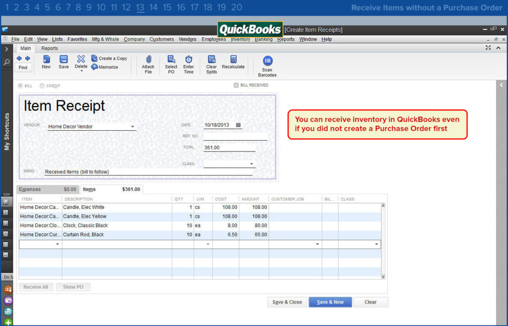Image resolution: width=508 pixels, height=326 pixels.
Task: Select the 'Clock, Classic Black' description cell
Action: [x=117, y=225]
